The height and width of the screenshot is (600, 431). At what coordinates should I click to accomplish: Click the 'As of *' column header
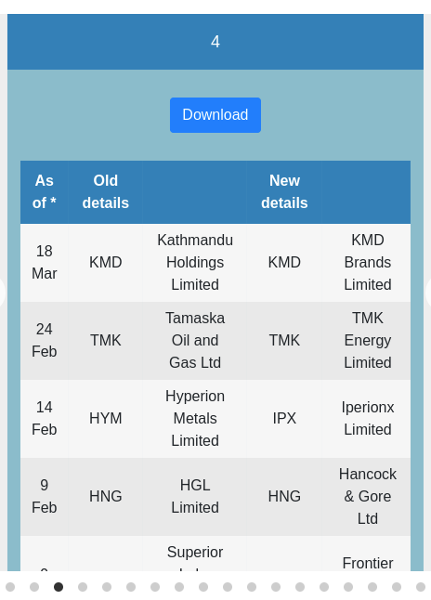(45, 192)
